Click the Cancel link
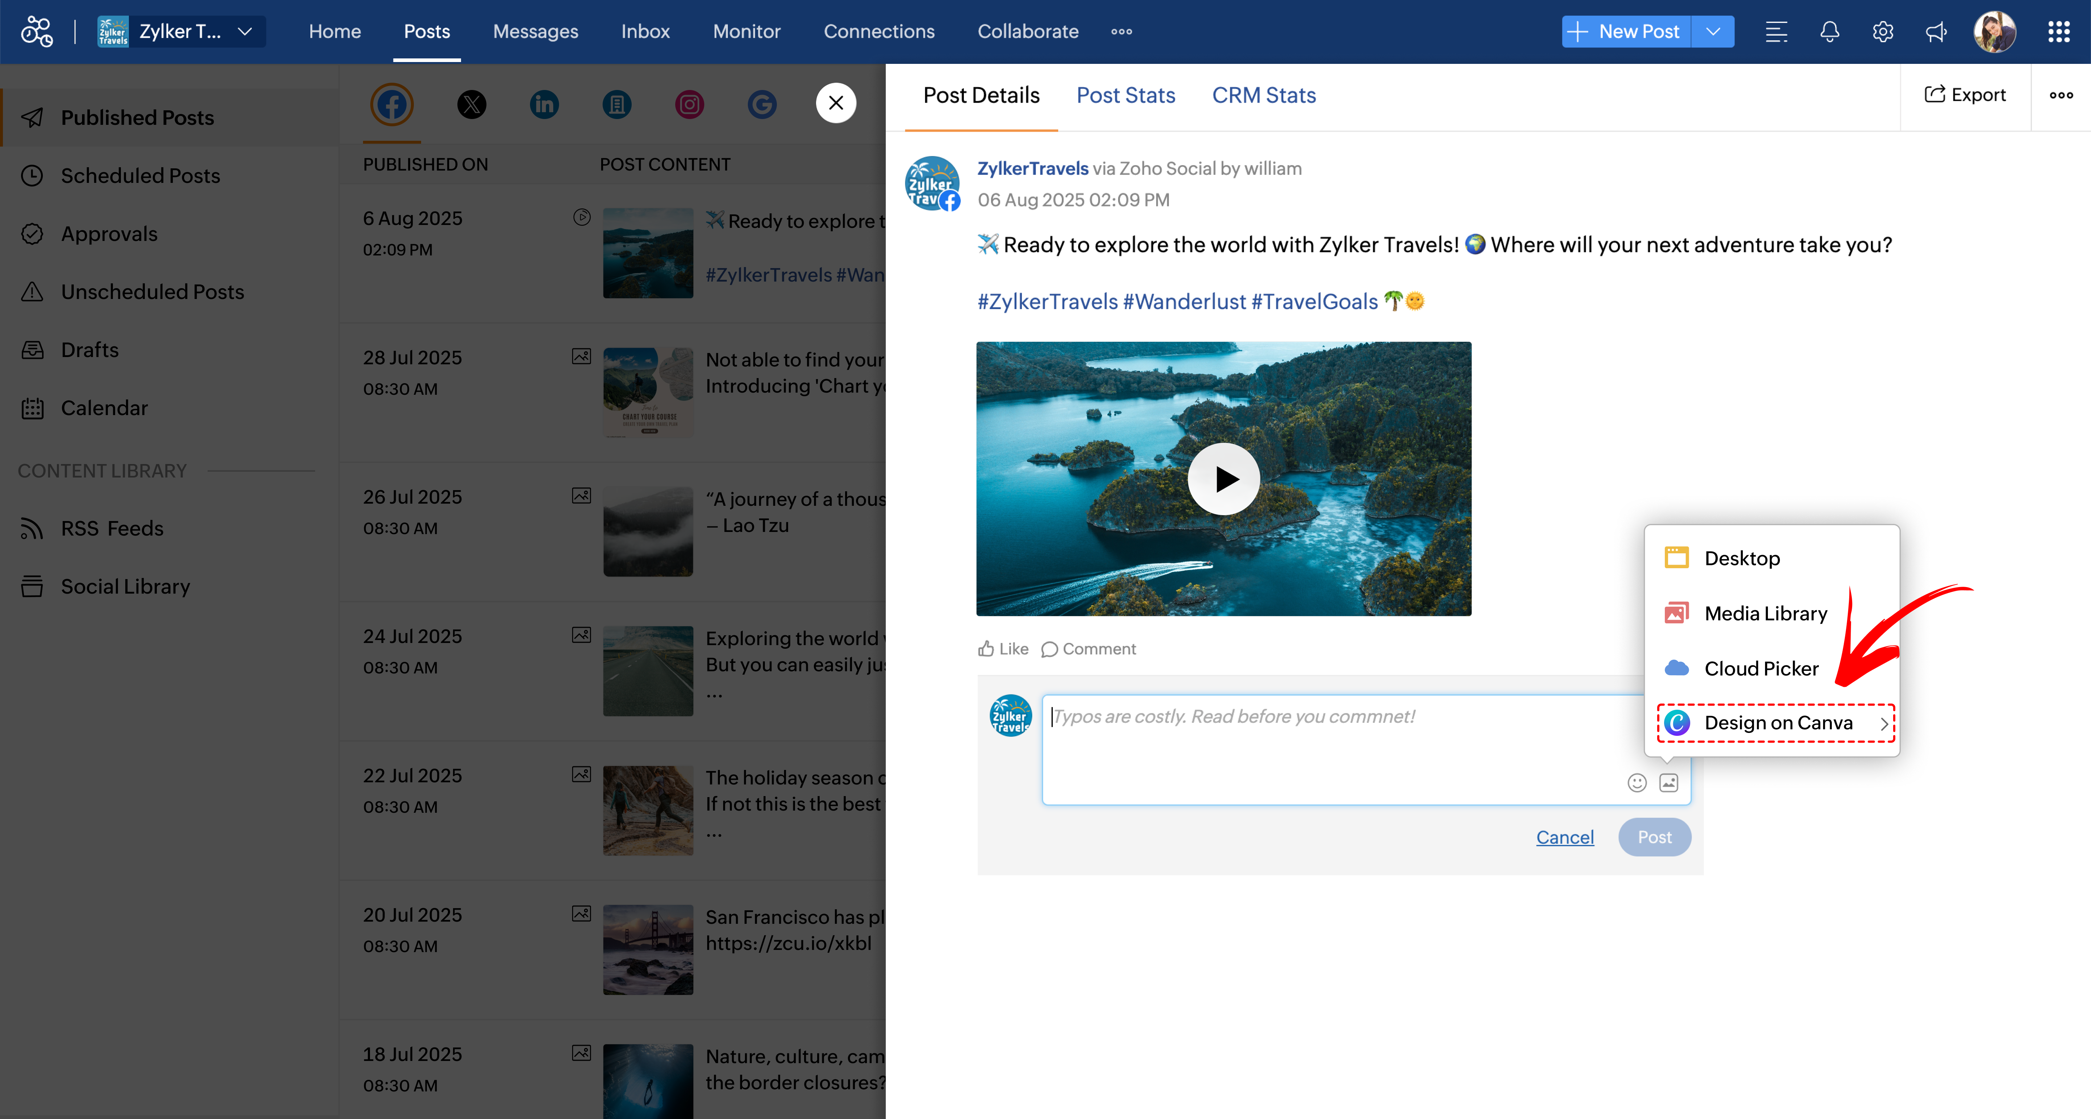This screenshot has width=2091, height=1119. pos(1564,837)
